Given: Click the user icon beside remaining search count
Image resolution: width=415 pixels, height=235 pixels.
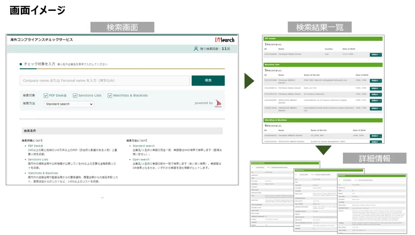Looking at the screenshot, I should [196, 49].
